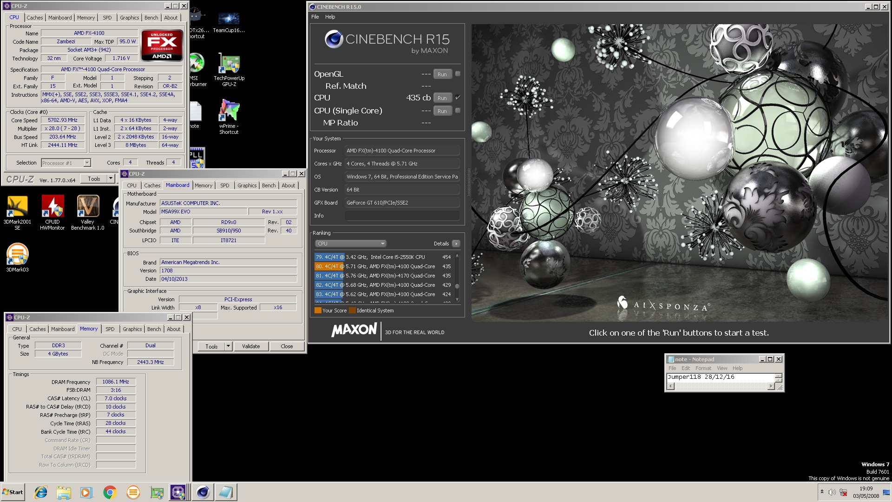The width and height of the screenshot is (892, 502).
Task: Open Windows Explorer folder icon in taskbar
Action: [x=64, y=492]
